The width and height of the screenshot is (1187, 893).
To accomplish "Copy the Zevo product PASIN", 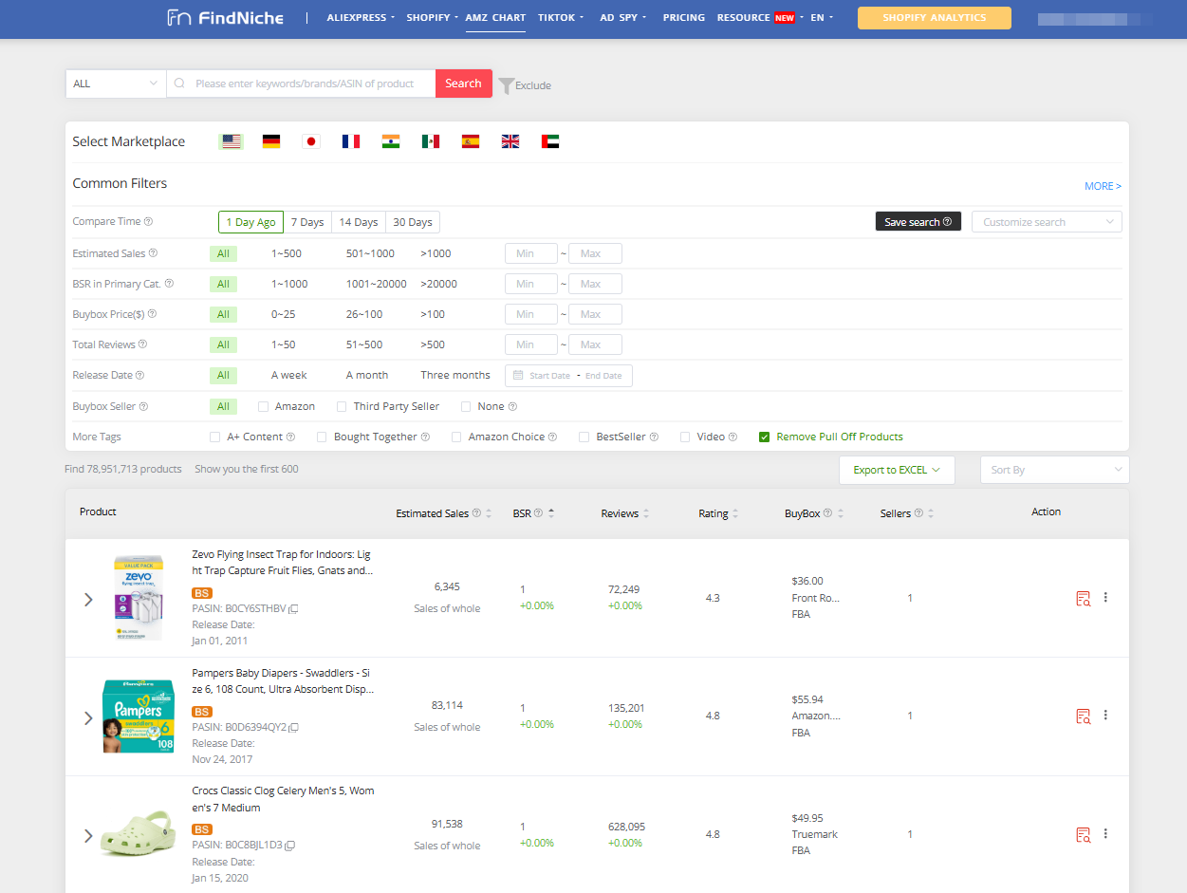I will pos(294,608).
